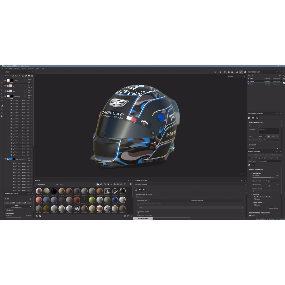Toggle Displacement & Tessellation Enable checkbox
This screenshot has width=285, height=285.
click(x=250, y=216)
